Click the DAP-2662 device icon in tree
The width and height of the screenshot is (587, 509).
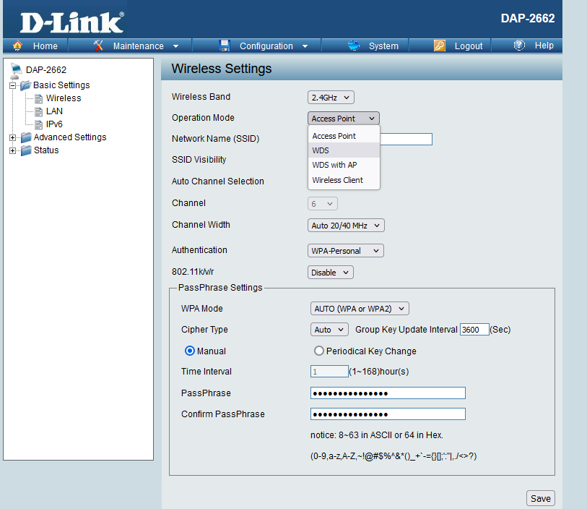click(x=16, y=70)
